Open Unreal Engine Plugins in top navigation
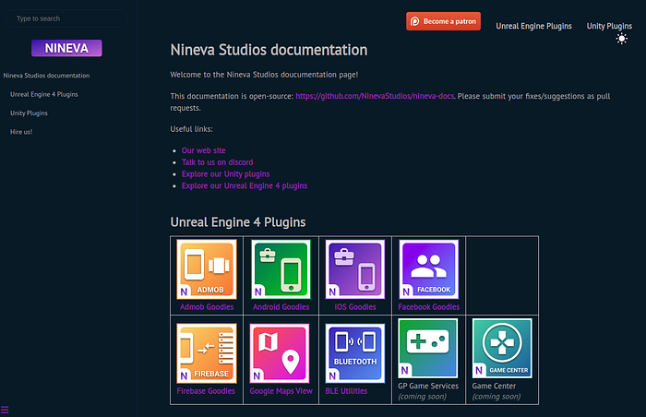Image resolution: width=646 pixels, height=417 pixels. [x=533, y=26]
